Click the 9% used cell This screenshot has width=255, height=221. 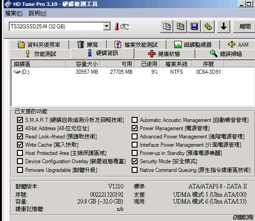[x=155, y=72]
